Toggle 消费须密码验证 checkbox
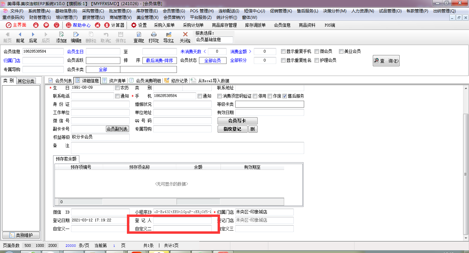This screenshot has height=253, width=469. click(x=219, y=96)
